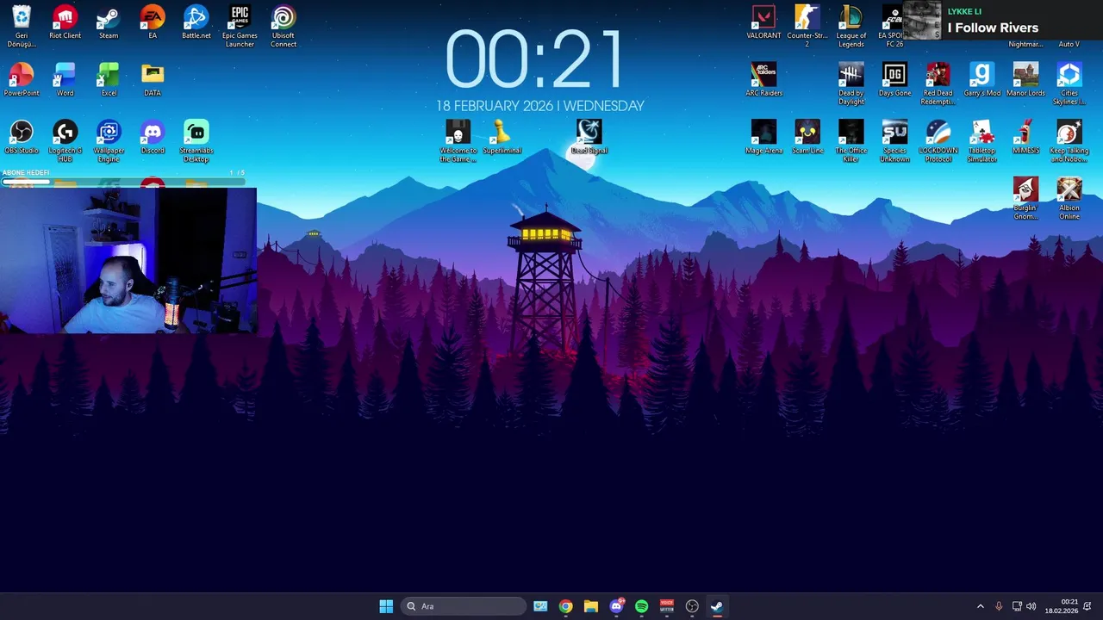Viewport: 1103px width, 620px height.
Task: Open the Windows Start menu
Action: click(x=386, y=606)
